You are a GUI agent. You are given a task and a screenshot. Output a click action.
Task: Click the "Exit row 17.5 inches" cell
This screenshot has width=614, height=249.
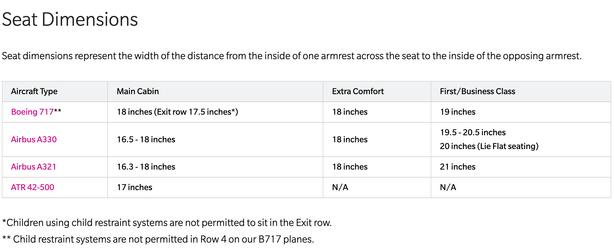pyautogui.click(x=177, y=112)
